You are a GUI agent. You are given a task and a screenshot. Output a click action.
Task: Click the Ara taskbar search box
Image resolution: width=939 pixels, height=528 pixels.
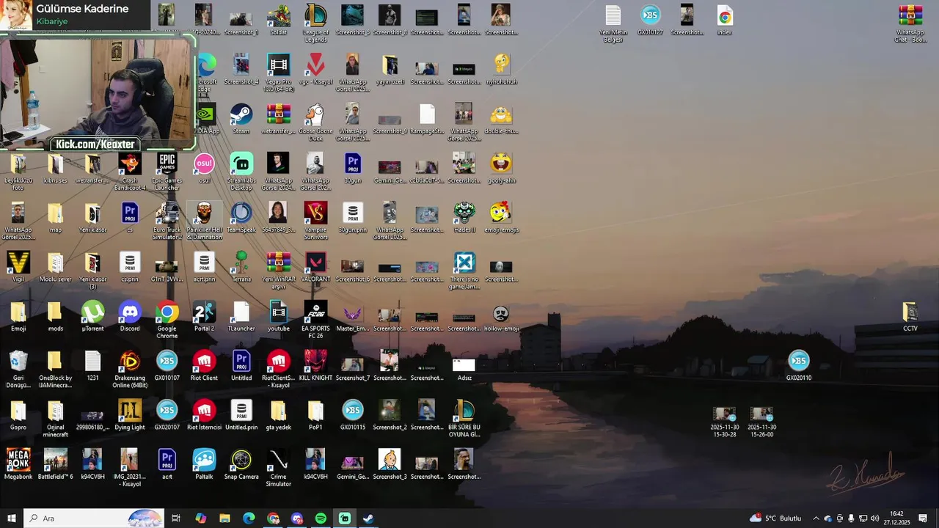[93, 518]
